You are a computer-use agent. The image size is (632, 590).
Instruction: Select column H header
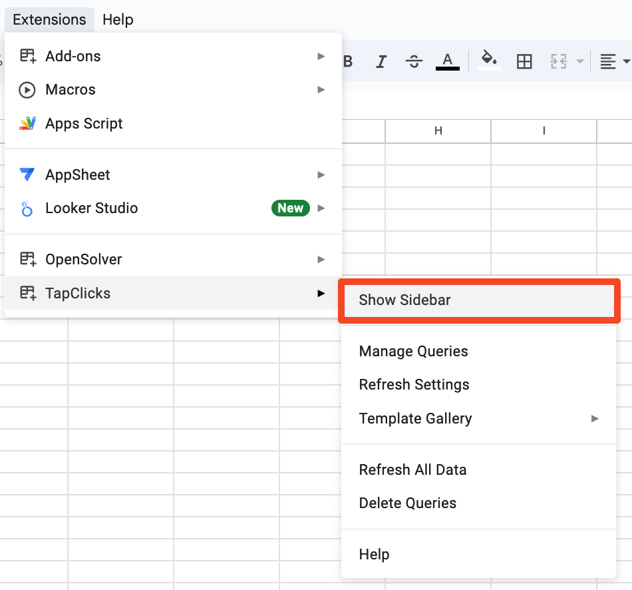point(438,131)
